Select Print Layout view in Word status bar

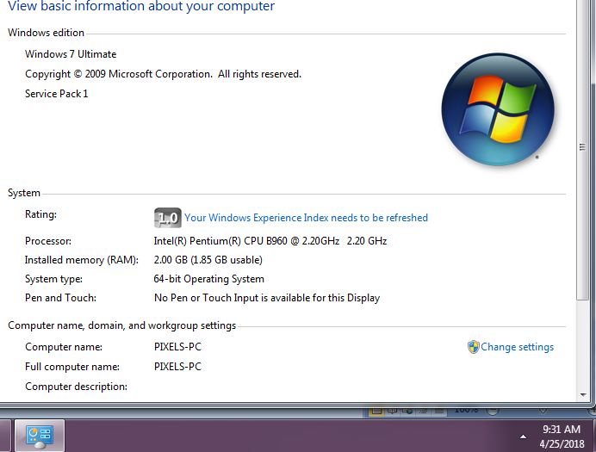(x=376, y=411)
